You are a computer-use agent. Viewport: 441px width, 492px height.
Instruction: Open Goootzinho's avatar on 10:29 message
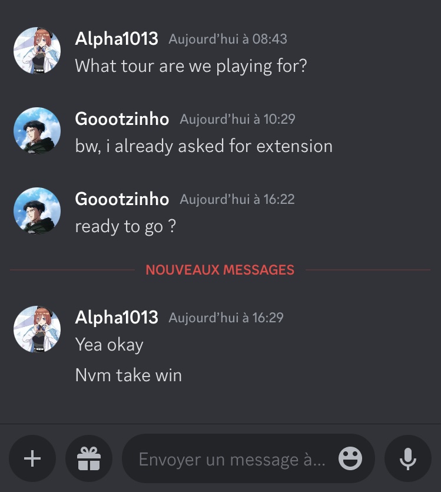click(x=37, y=131)
